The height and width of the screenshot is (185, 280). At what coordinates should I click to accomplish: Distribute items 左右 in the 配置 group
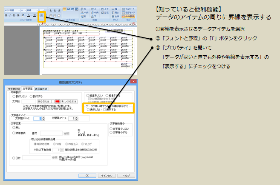click(105, 13)
